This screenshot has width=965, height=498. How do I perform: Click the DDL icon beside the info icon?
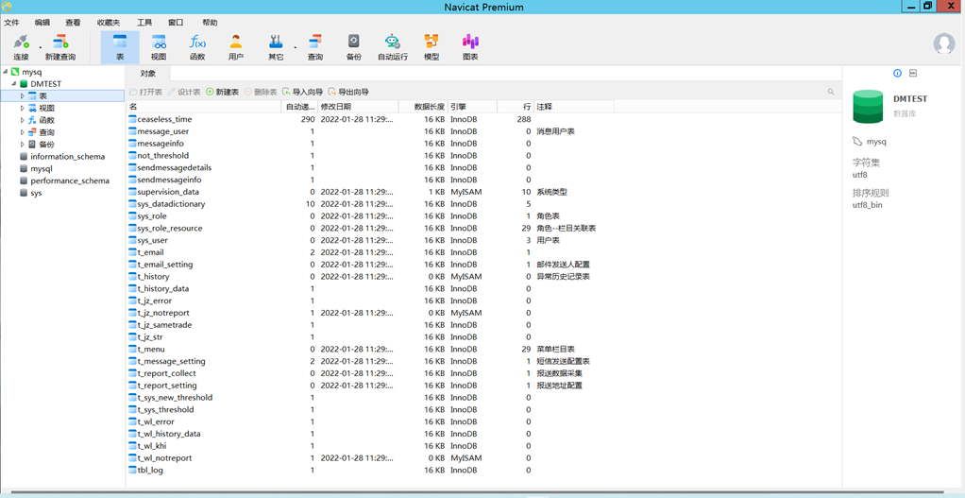(x=913, y=74)
